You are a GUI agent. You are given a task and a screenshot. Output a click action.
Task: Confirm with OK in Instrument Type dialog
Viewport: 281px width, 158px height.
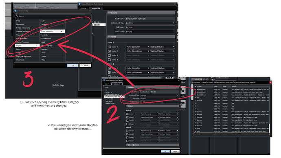tap(72, 66)
